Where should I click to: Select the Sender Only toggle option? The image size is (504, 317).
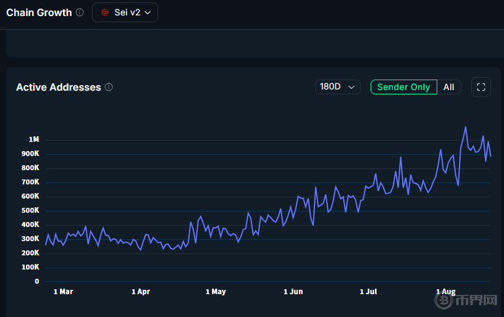coord(404,87)
